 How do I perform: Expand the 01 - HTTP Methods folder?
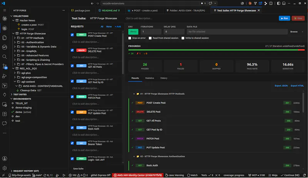[15, 38]
